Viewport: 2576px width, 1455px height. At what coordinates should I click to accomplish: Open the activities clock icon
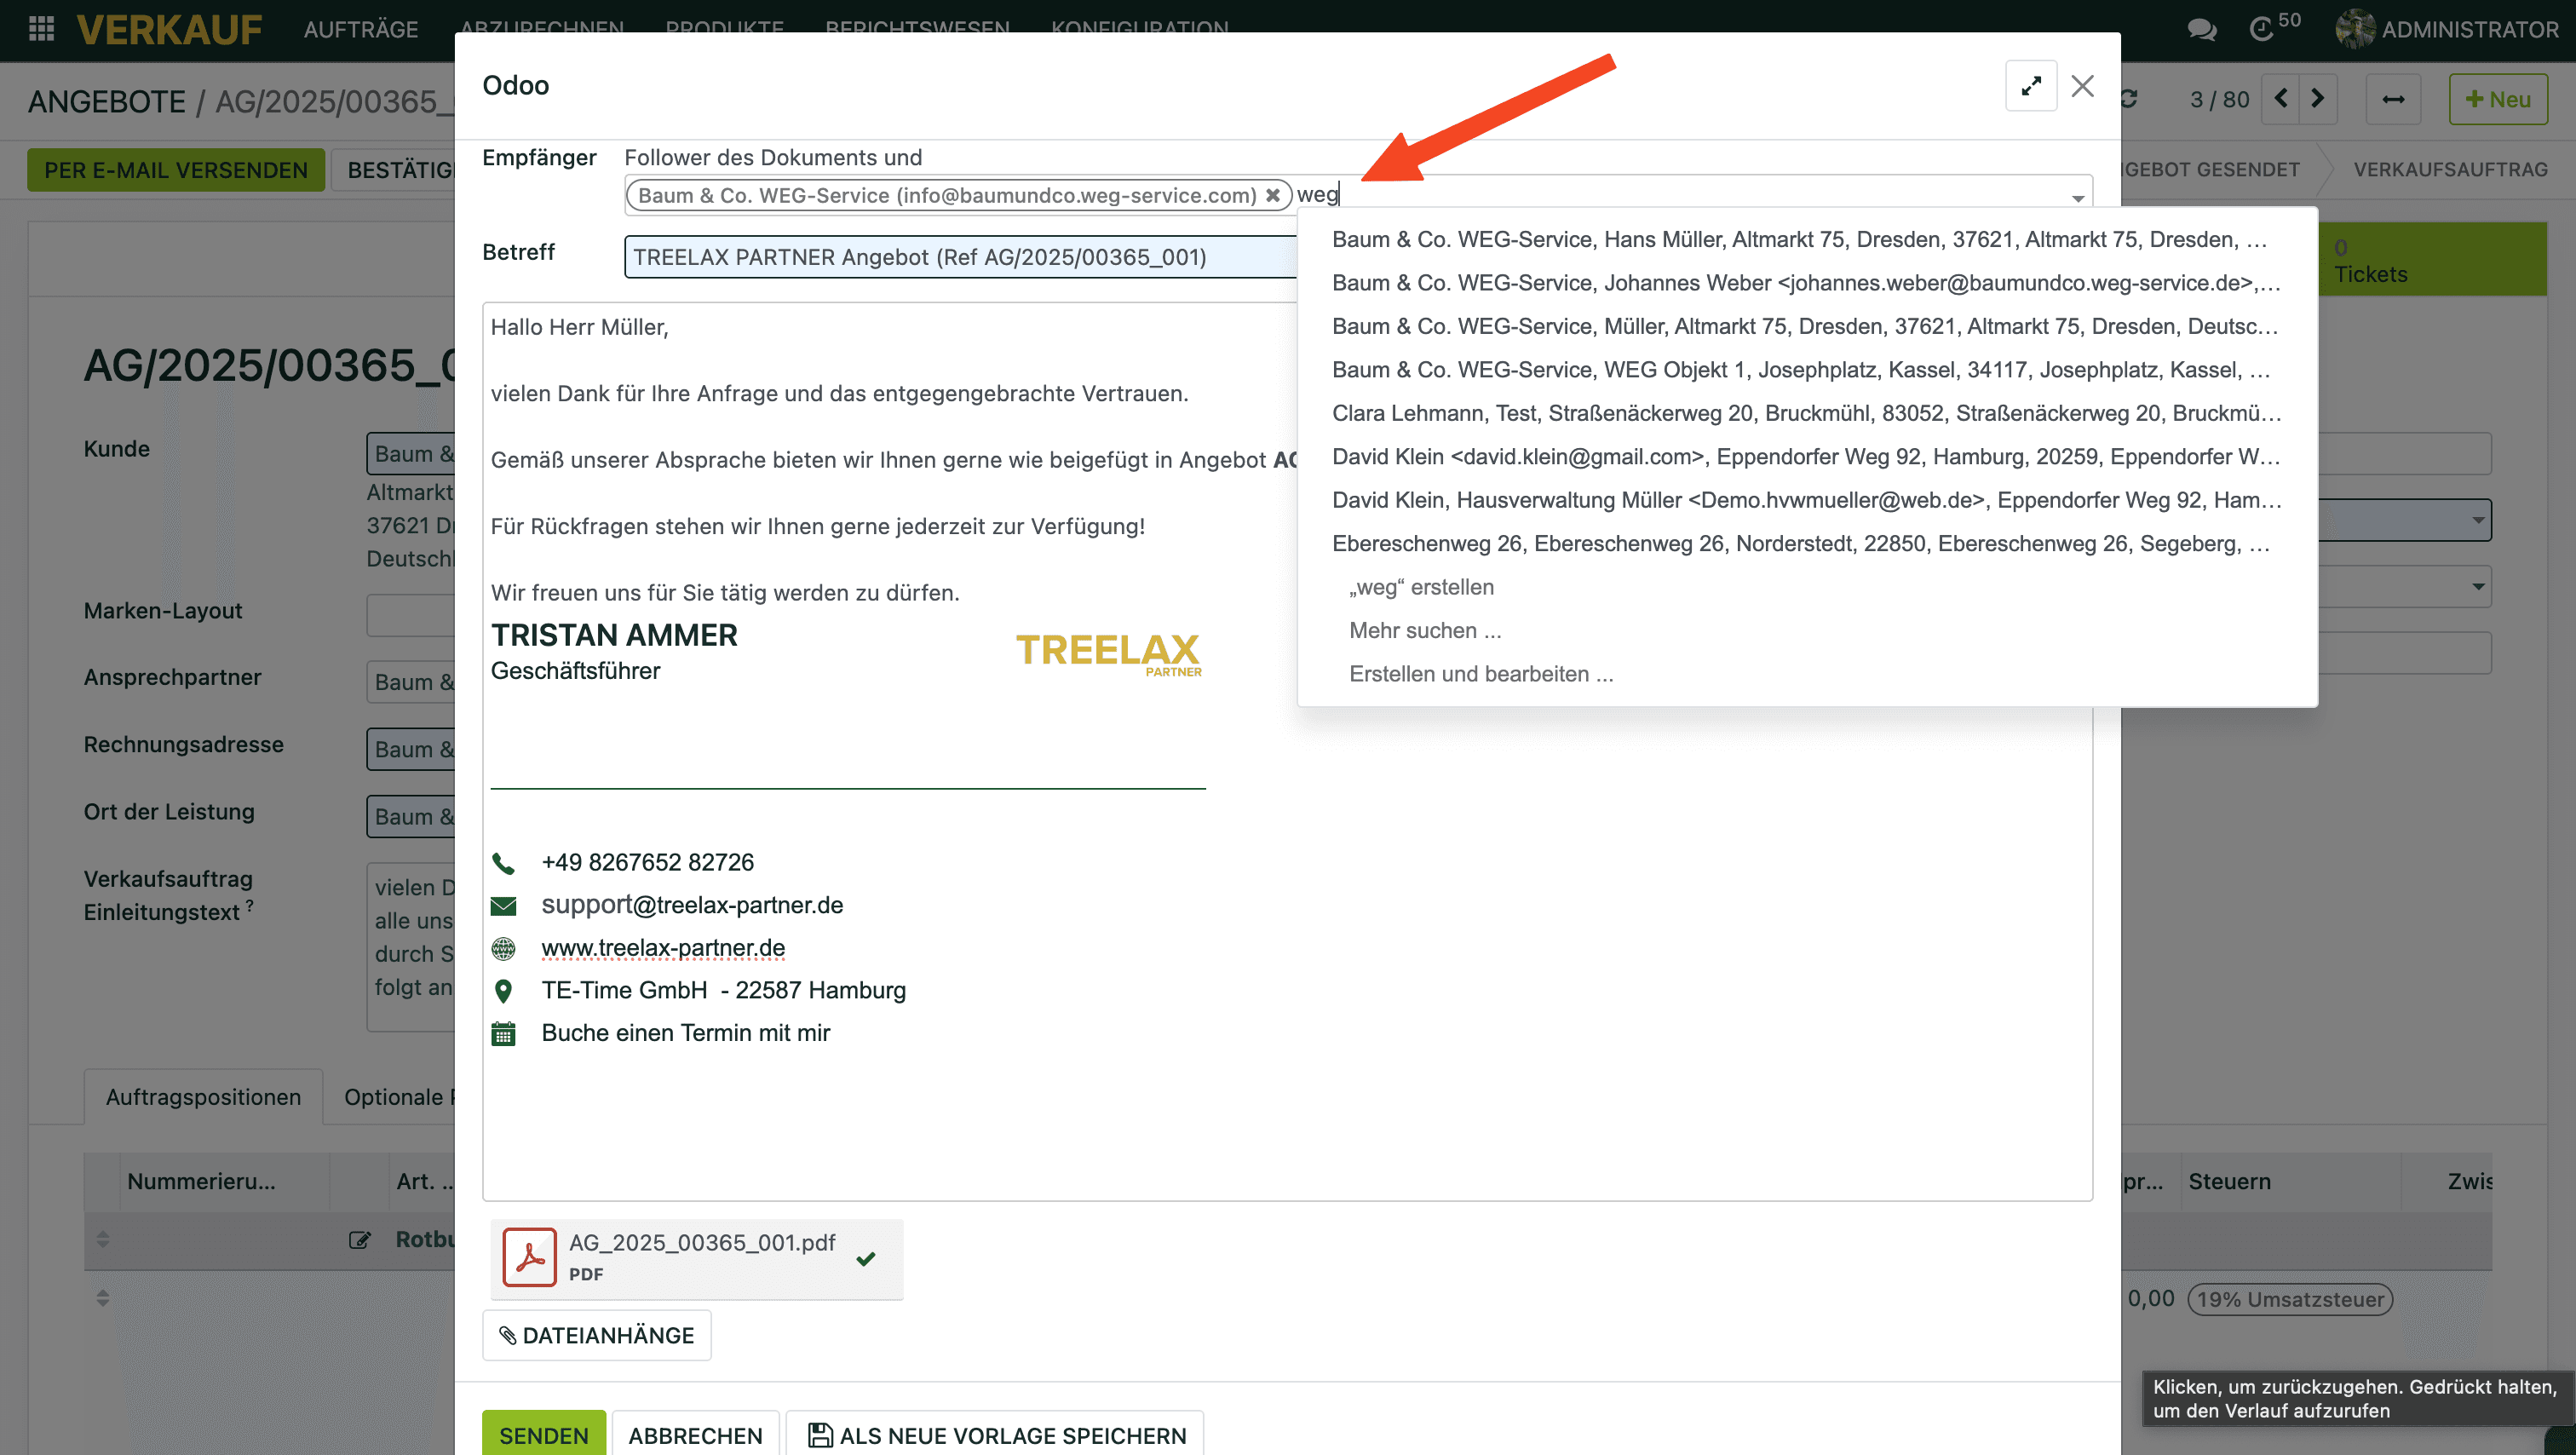click(x=2262, y=29)
